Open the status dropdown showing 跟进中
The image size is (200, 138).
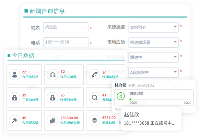[153, 57]
